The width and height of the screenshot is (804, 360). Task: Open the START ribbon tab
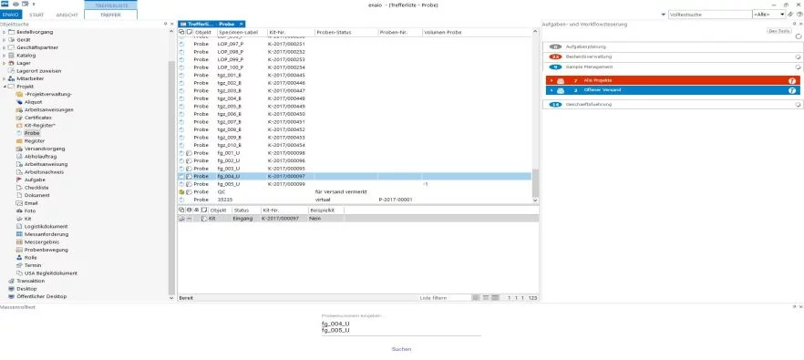pos(36,15)
